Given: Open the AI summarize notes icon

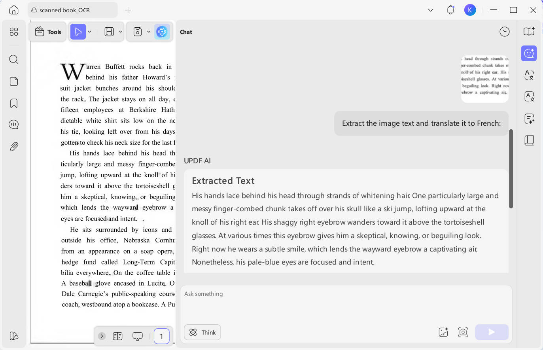Looking at the screenshot, I should (529, 119).
